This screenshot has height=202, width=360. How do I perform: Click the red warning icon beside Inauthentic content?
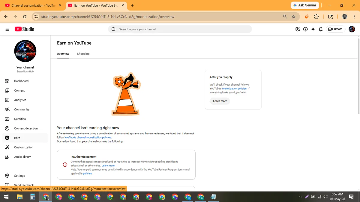[65, 165]
